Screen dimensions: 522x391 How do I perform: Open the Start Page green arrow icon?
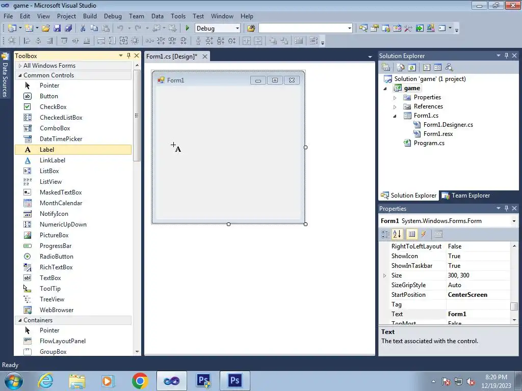420,29
